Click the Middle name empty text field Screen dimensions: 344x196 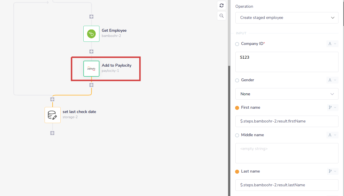(x=287, y=153)
